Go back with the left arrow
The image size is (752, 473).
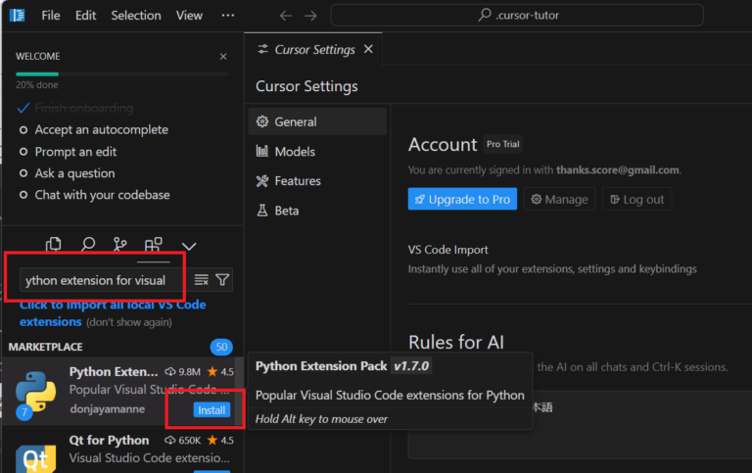coord(285,16)
